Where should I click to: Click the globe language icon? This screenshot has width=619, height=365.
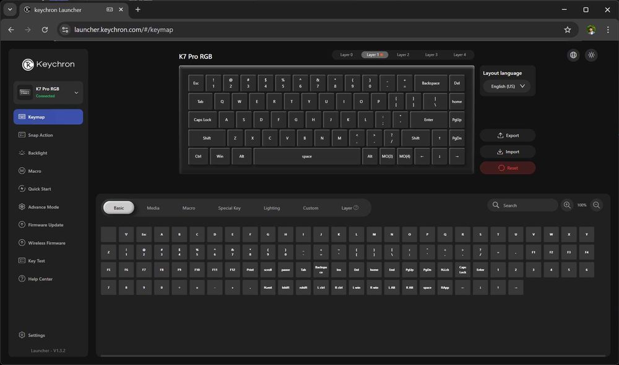[573, 55]
